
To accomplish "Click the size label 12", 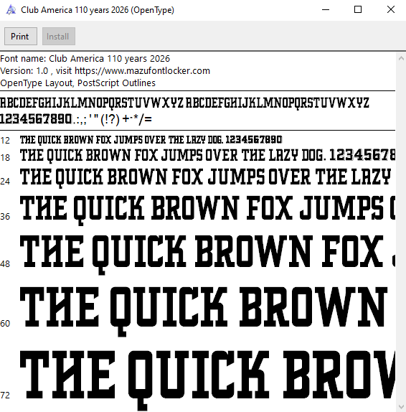I will (x=5, y=141).
